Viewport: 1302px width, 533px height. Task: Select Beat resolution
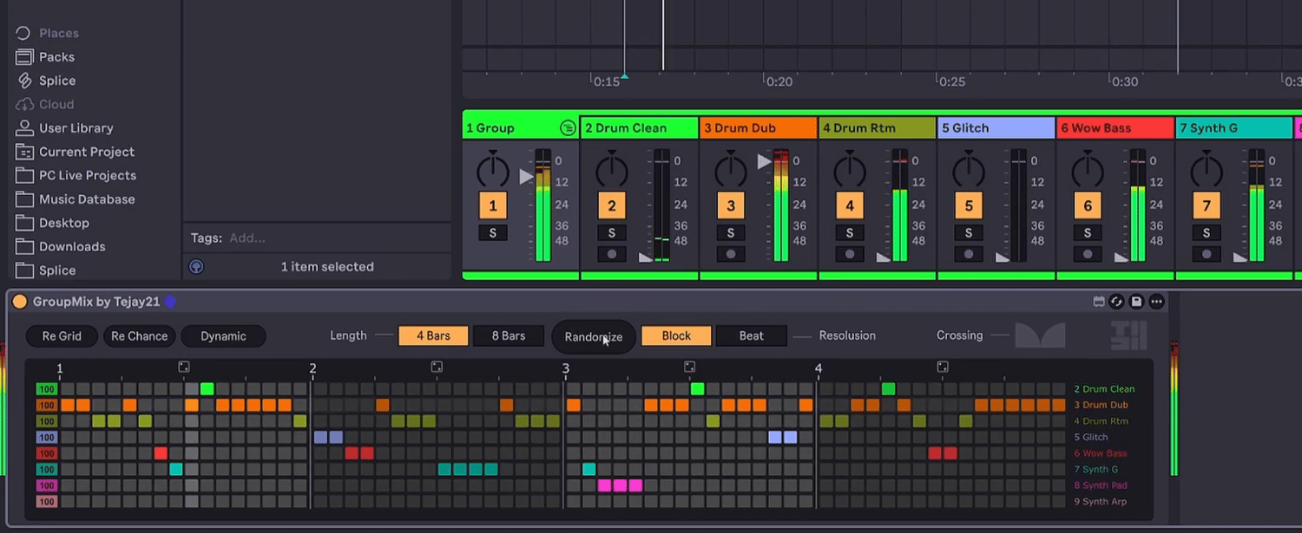(x=752, y=336)
